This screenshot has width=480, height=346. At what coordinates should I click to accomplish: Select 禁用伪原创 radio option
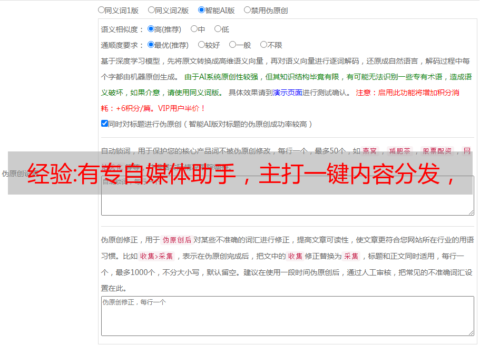[247, 10]
